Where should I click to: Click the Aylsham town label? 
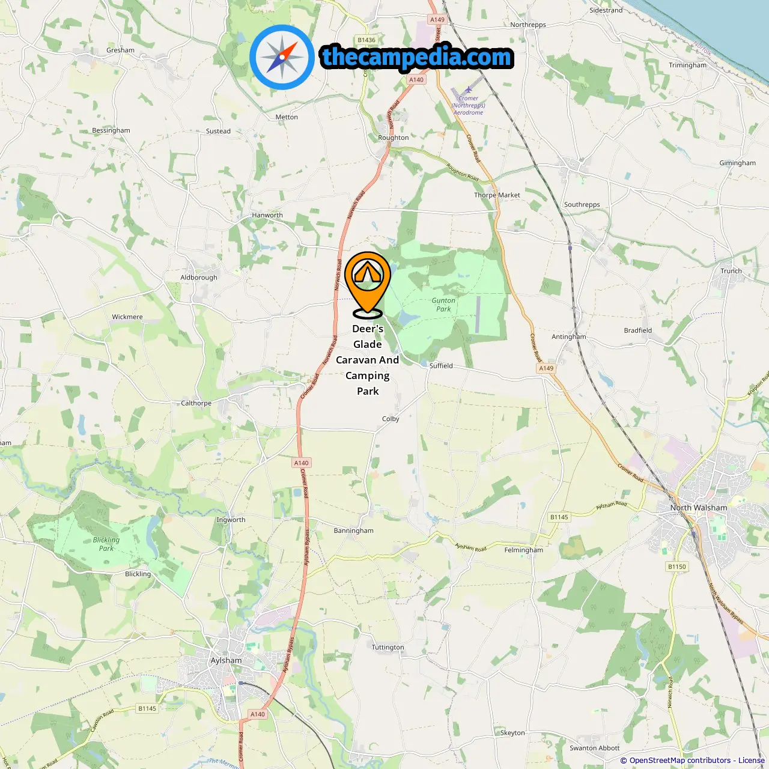226,660
